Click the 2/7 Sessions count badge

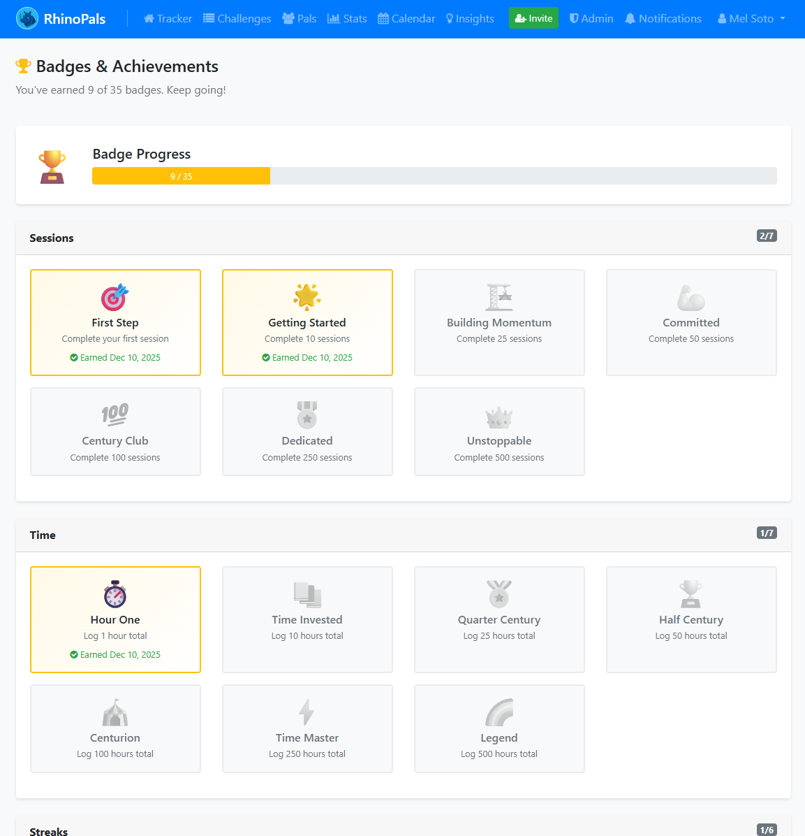tap(766, 236)
